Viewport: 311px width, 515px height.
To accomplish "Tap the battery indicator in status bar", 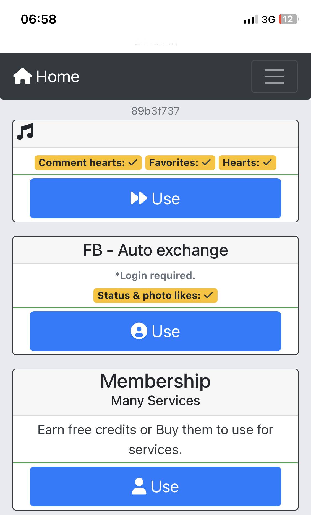I will pyautogui.click(x=289, y=19).
